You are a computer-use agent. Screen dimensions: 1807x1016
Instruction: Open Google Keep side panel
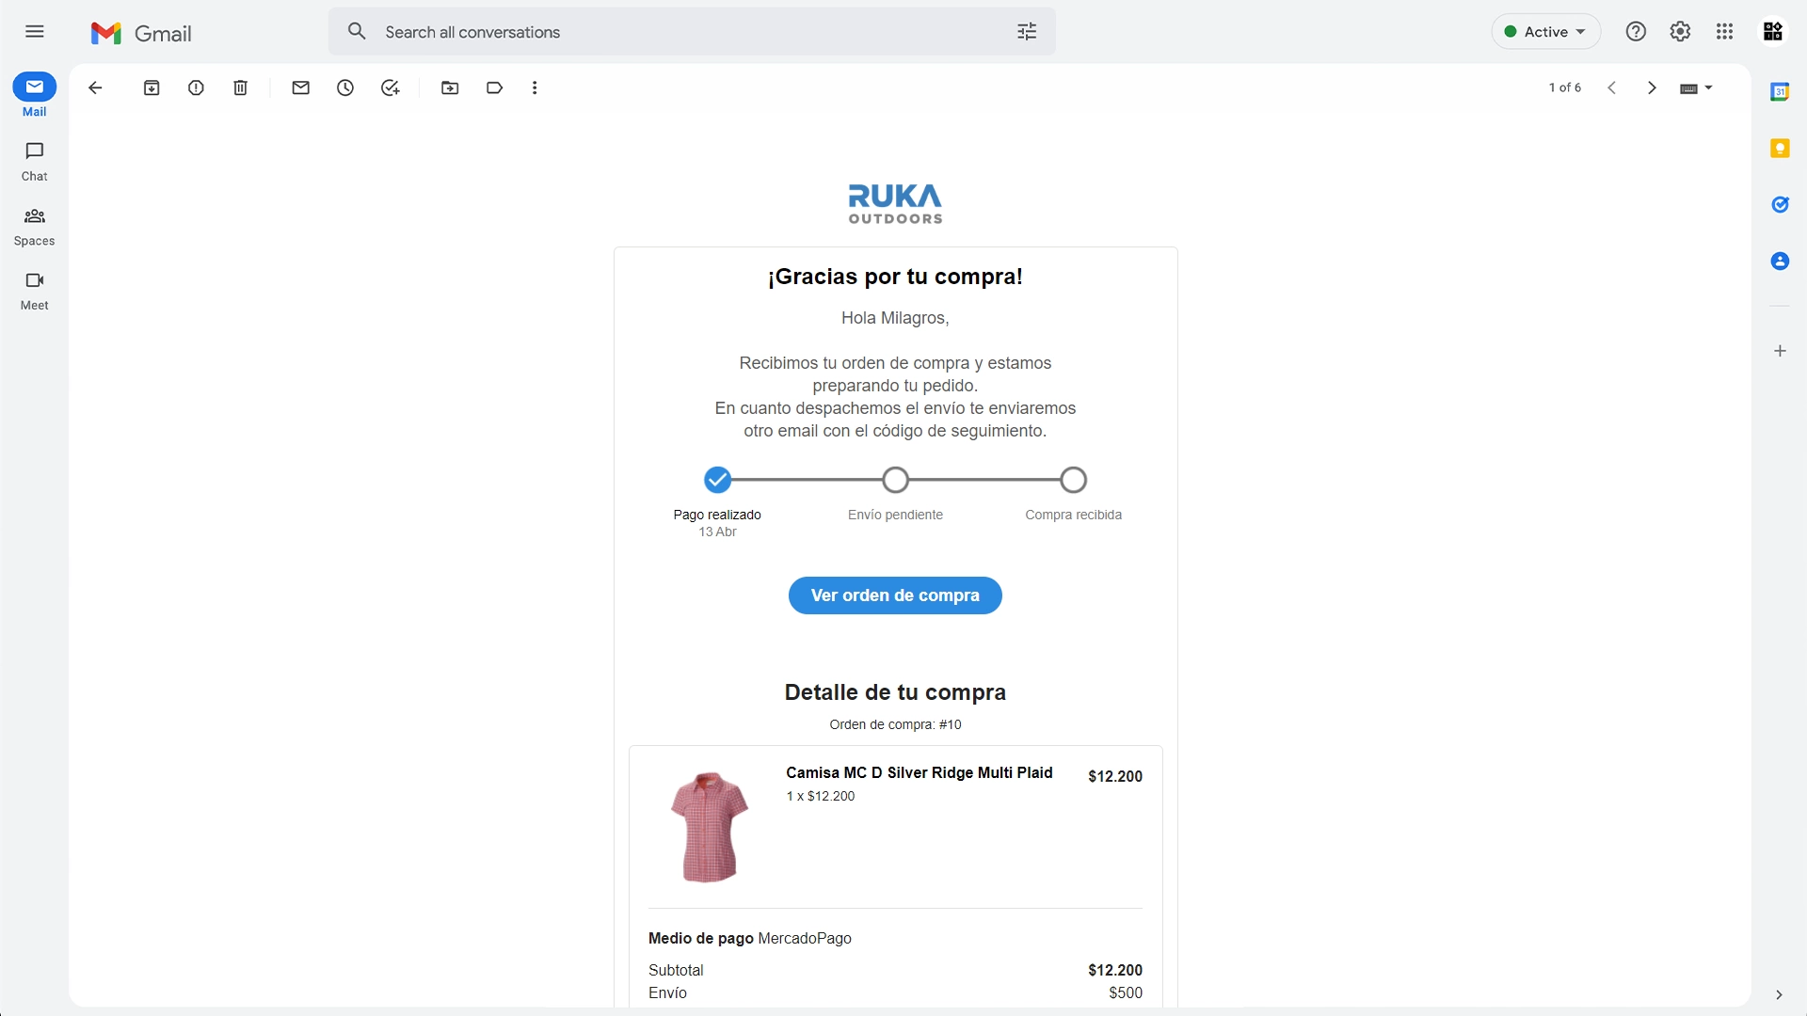1780,149
